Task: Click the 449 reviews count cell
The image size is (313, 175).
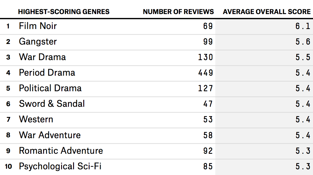Action: click(x=205, y=73)
